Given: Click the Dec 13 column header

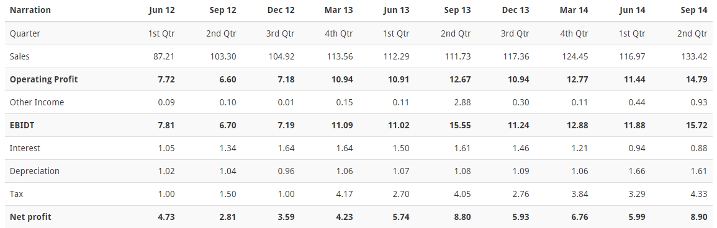Looking at the screenshot, I should coord(515,10).
